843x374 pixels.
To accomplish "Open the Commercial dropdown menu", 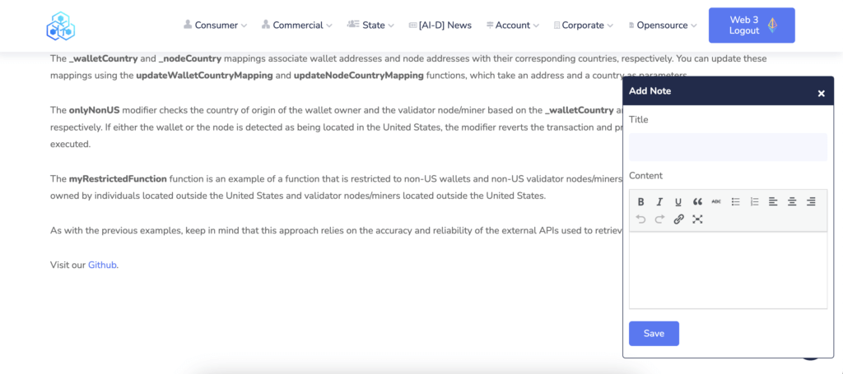I will click(x=296, y=25).
